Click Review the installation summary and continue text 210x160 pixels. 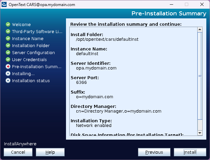click(x=126, y=24)
